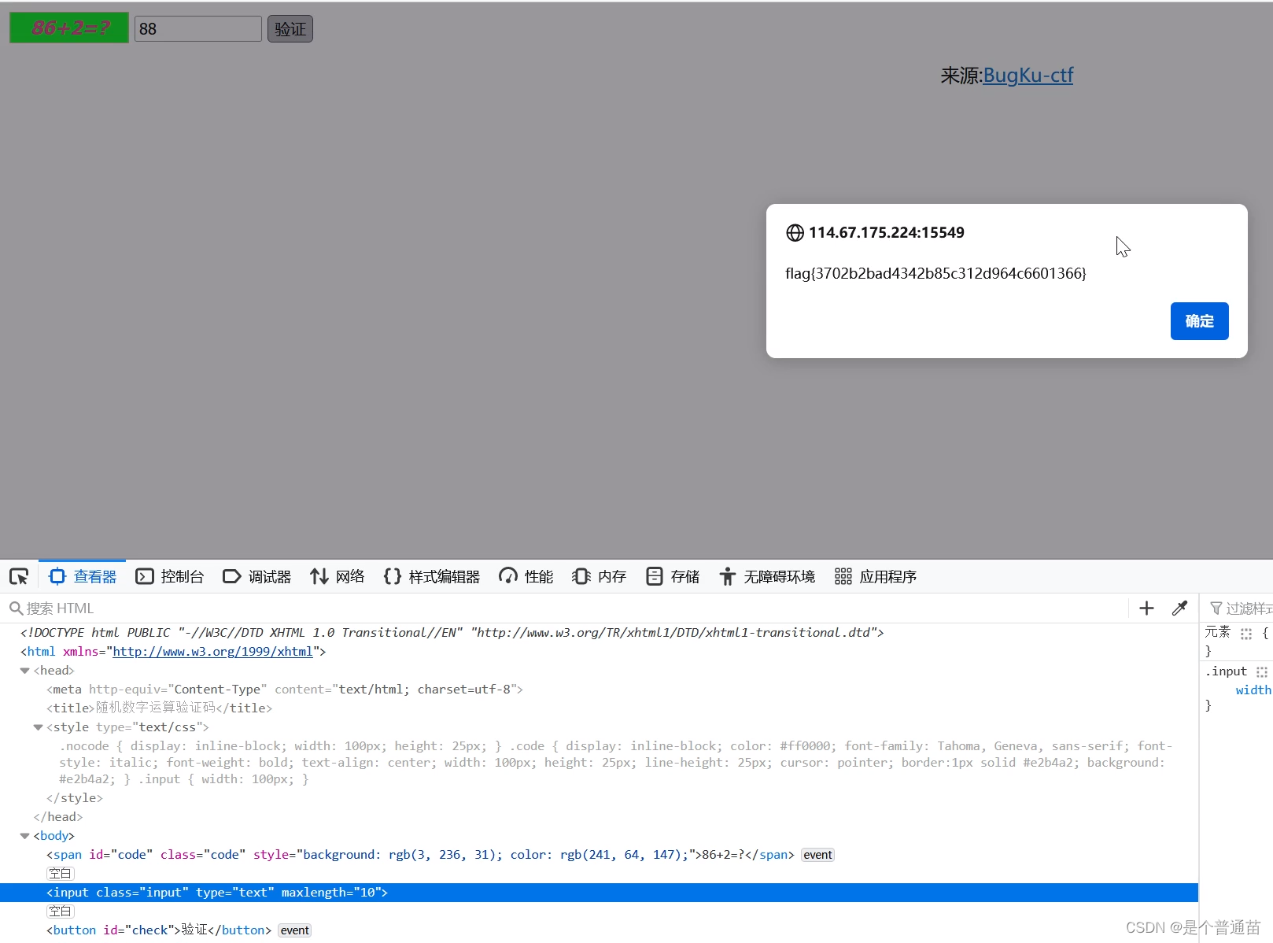
Task: Click the event badge on button id=check
Action: pos(294,930)
